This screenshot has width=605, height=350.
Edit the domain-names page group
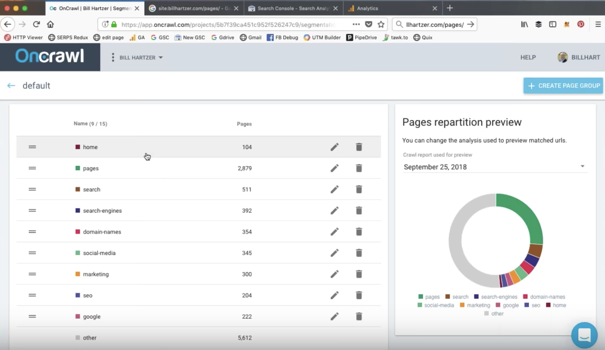pyautogui.click(x=334, y=232)
